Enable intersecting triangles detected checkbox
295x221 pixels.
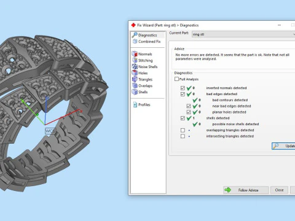click(x=183, y=136)
